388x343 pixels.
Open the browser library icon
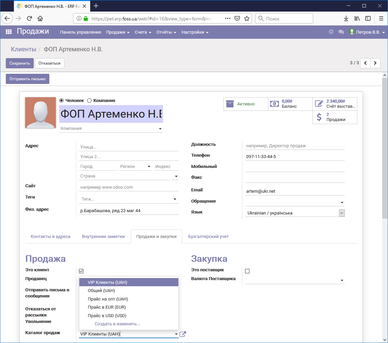357,19
